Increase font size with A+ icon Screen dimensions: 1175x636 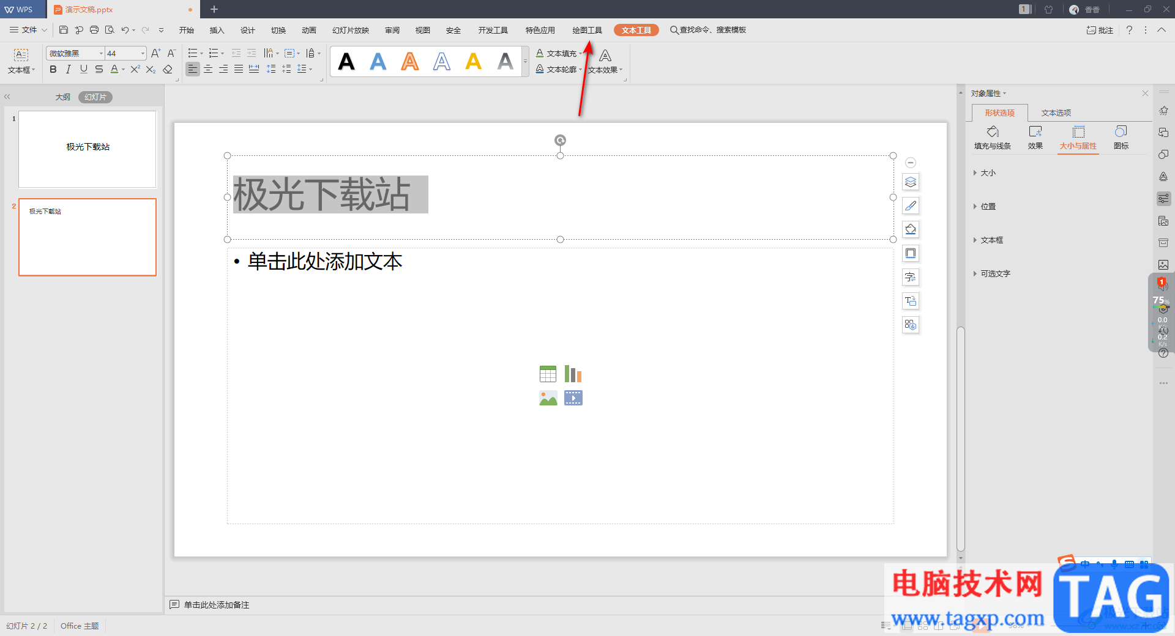pyautogui.click(x=156, y=53)
